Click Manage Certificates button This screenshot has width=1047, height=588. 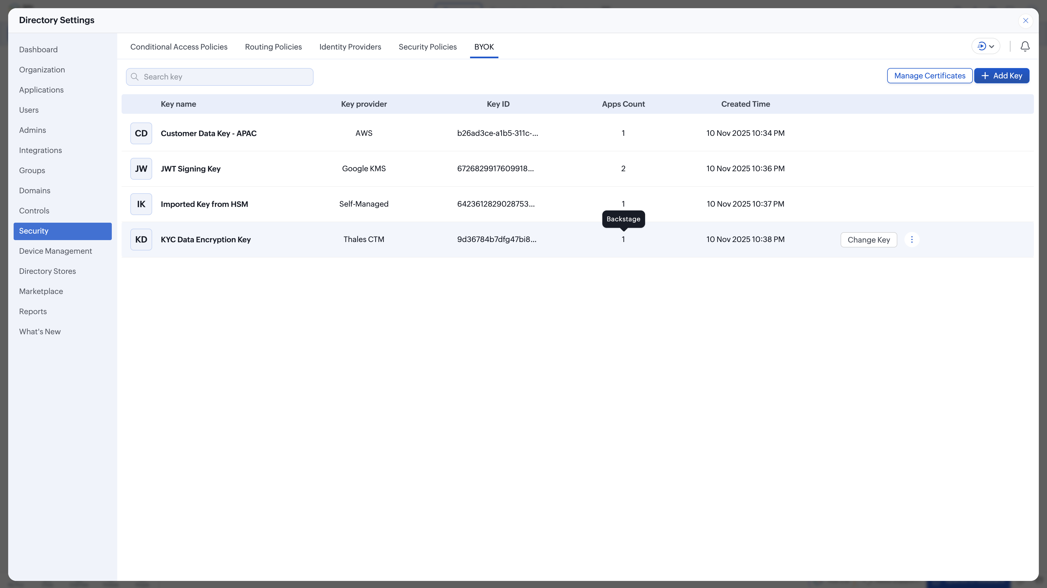click(x=929, y=76)
